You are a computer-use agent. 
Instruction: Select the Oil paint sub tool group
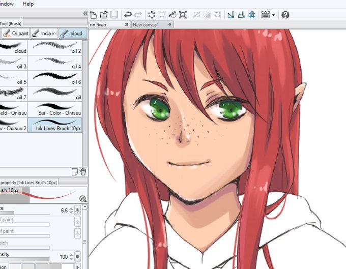click(x=15, y=34)
